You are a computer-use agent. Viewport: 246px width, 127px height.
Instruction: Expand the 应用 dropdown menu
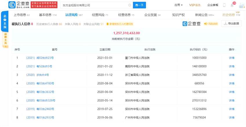pos(178,5)
